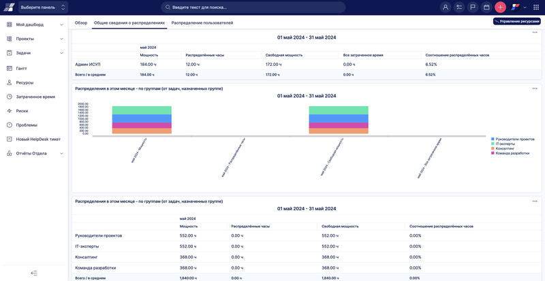The height and width of the screenshot is (281, 545).
Task: Open the apps grid menu icon
Action: coord(535,7)
